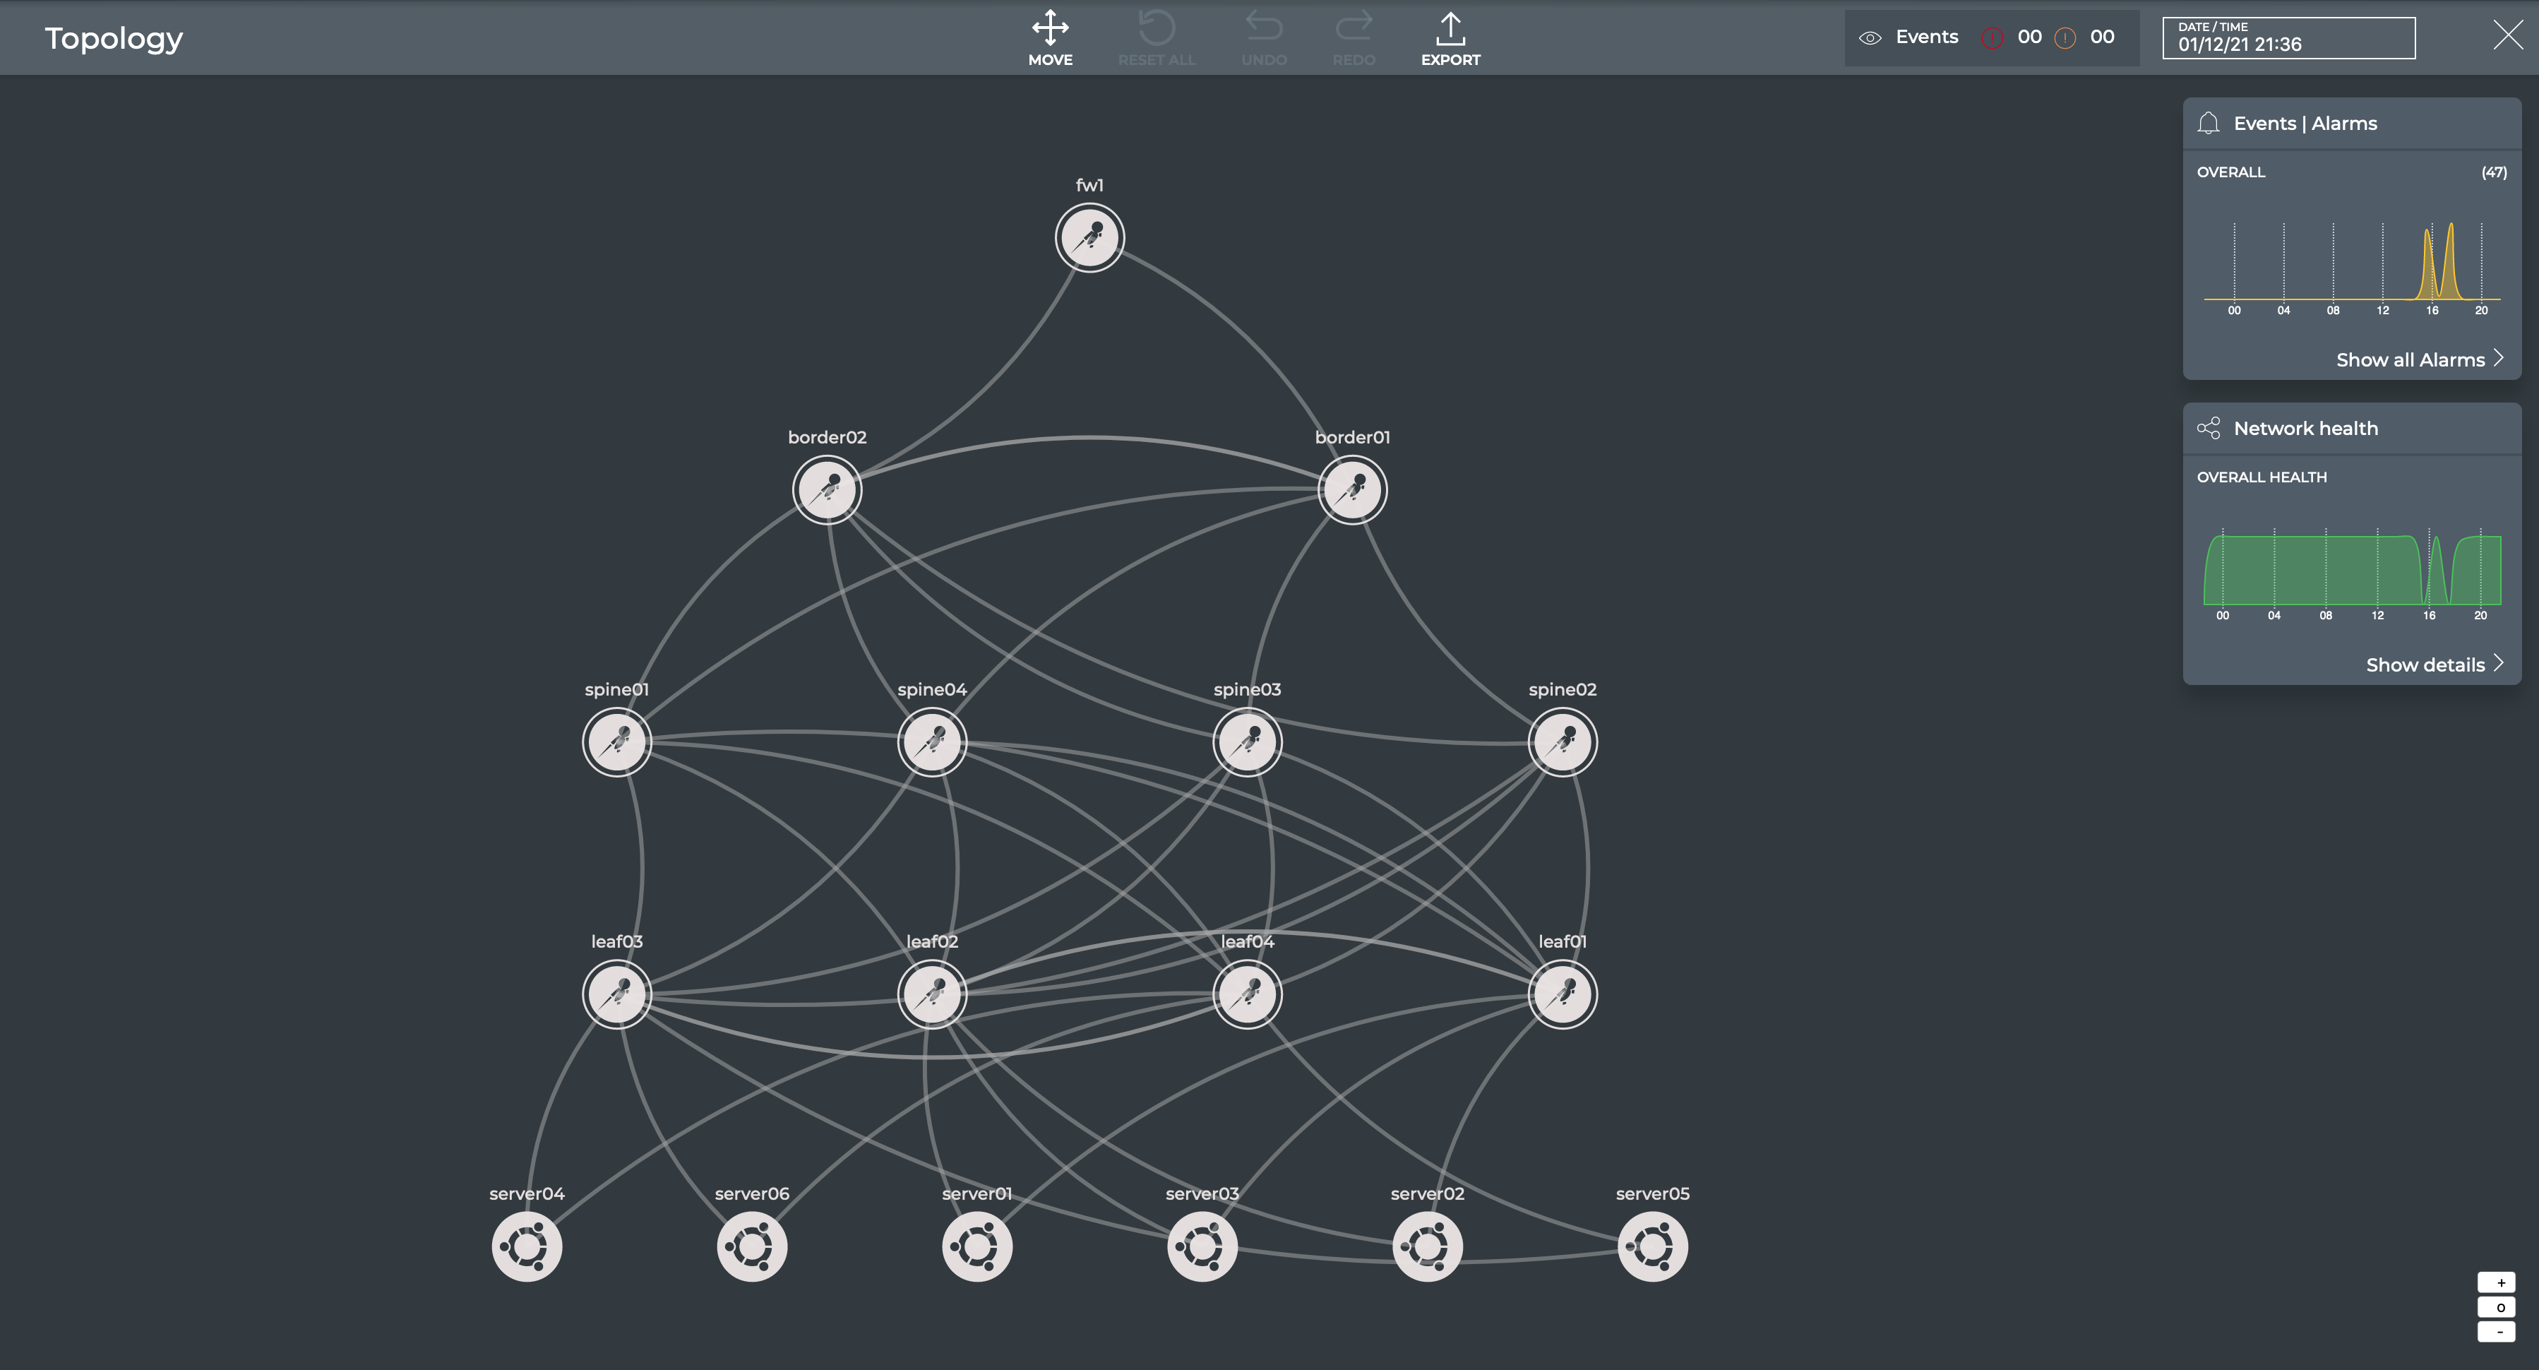Viewport: 2539px width, 1370px height.
Task: Zoom out with the minus button
Action: 2496,1332
